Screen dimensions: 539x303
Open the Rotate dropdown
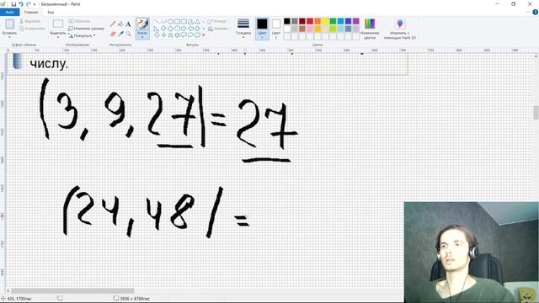(82, 35)
